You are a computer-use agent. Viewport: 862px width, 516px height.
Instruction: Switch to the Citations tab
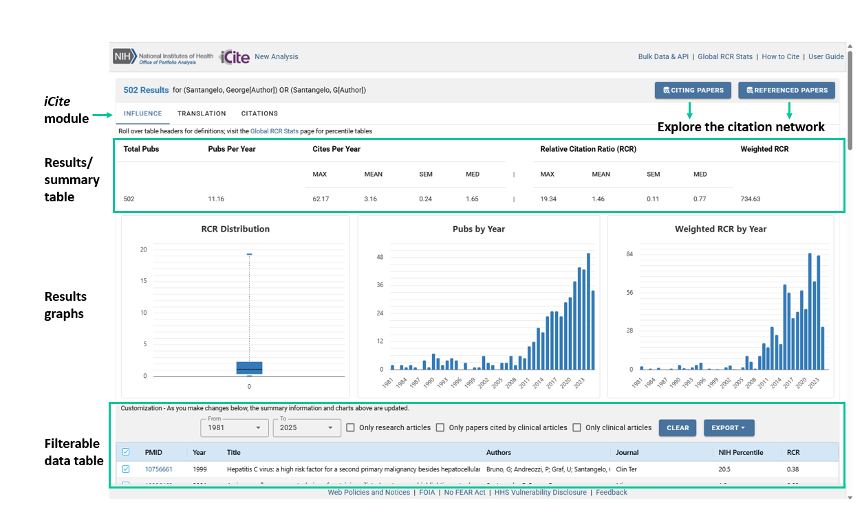pyautogui.click(x=259, y=113)
